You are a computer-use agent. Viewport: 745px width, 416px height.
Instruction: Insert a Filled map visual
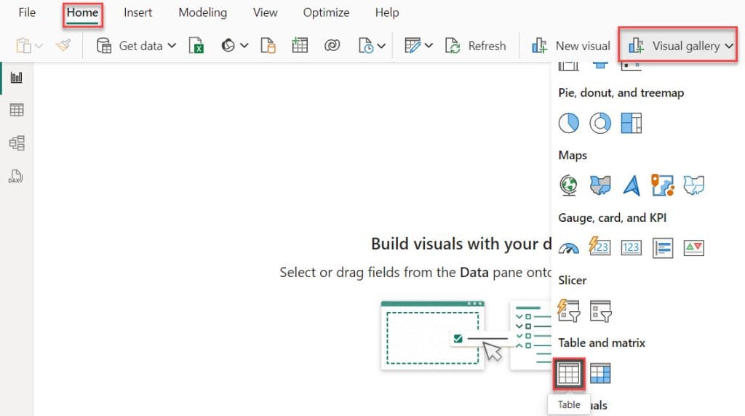(600, 185)
